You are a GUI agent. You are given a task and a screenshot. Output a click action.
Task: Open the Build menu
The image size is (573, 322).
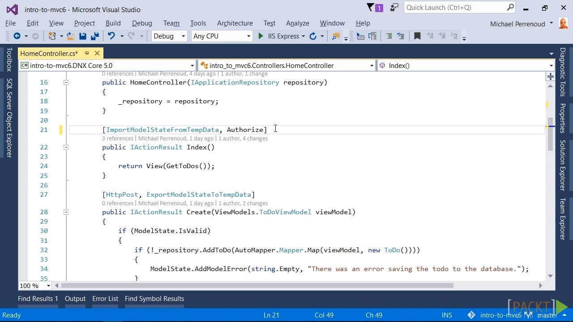[113, 23]
